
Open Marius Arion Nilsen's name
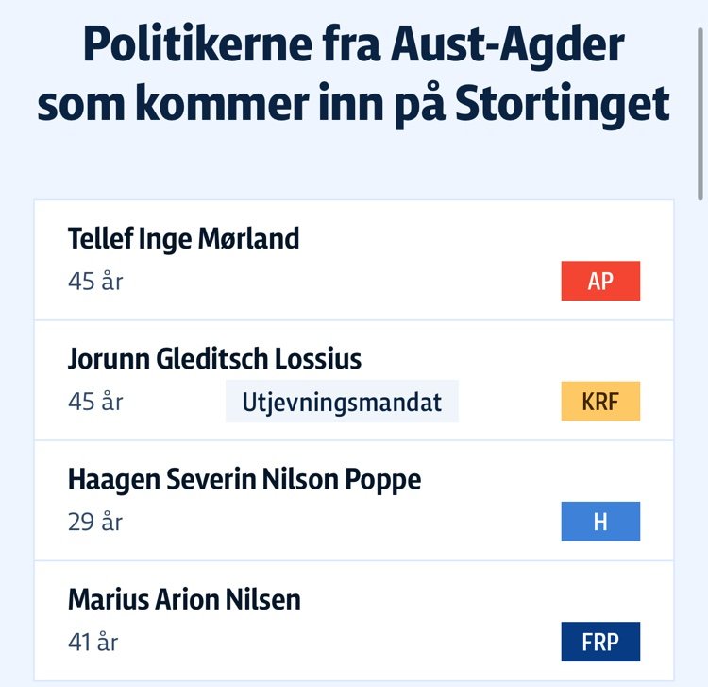click(184, 599)
